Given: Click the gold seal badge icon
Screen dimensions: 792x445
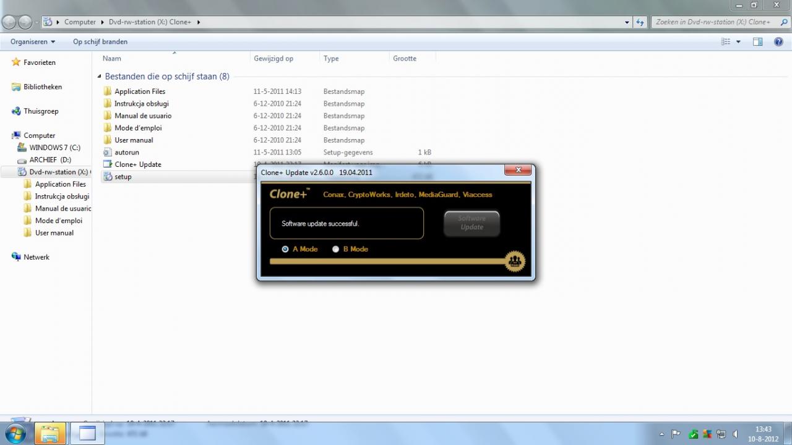Looking at the screenshot, I should pos(515,261).
